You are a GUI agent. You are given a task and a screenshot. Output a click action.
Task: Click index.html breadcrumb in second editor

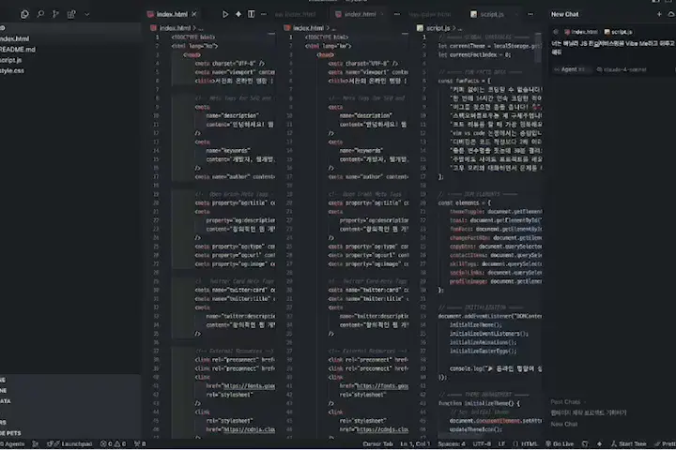tap(308, 28)
